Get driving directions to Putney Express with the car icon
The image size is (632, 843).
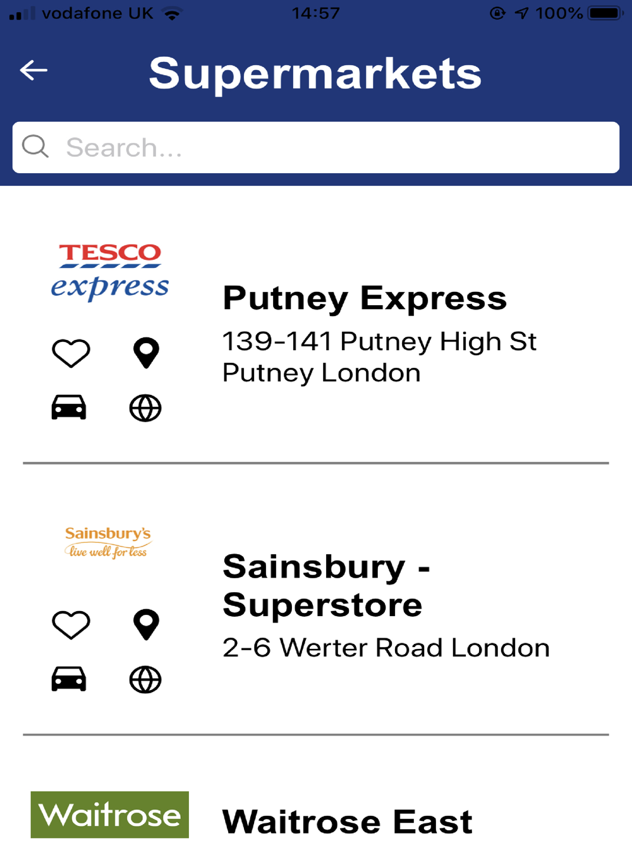(69, 408)
